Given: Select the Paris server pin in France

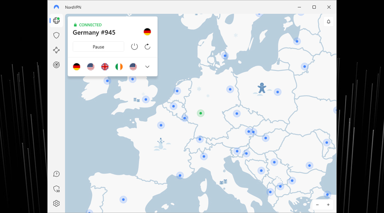Looking at the screenshot, I should 161,125.
